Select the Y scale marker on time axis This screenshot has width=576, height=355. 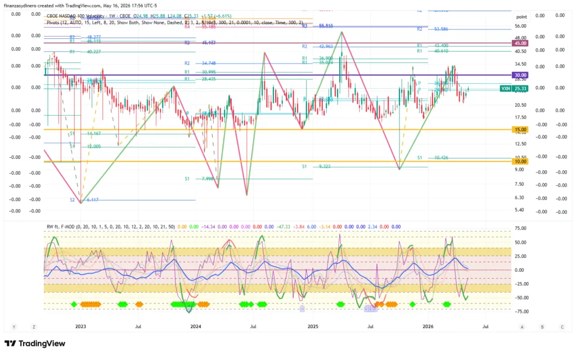click(14, 327)
